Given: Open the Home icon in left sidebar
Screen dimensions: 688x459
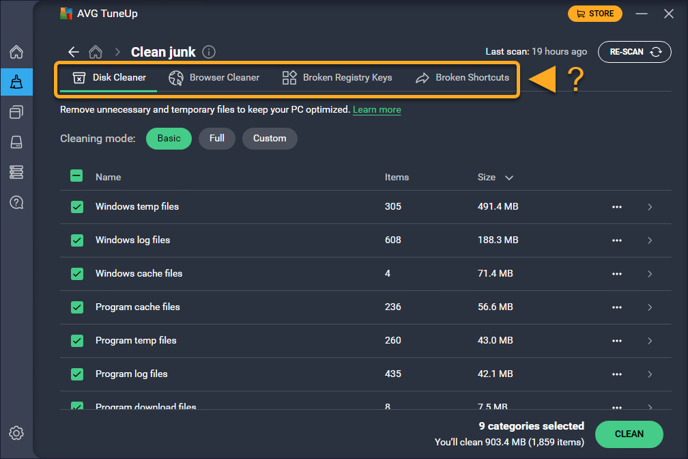Looking at the screenshot, I should (17, 53).
